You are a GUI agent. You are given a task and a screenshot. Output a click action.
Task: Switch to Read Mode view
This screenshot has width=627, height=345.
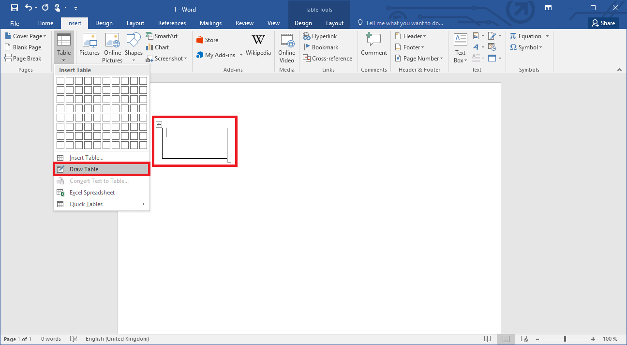point(488,339)
